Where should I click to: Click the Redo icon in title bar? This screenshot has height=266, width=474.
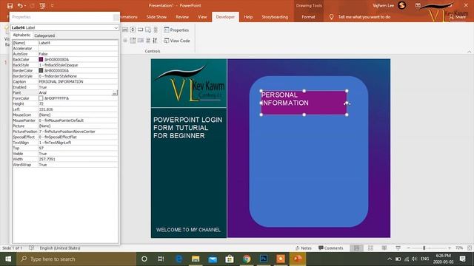[x=33, y=6]
